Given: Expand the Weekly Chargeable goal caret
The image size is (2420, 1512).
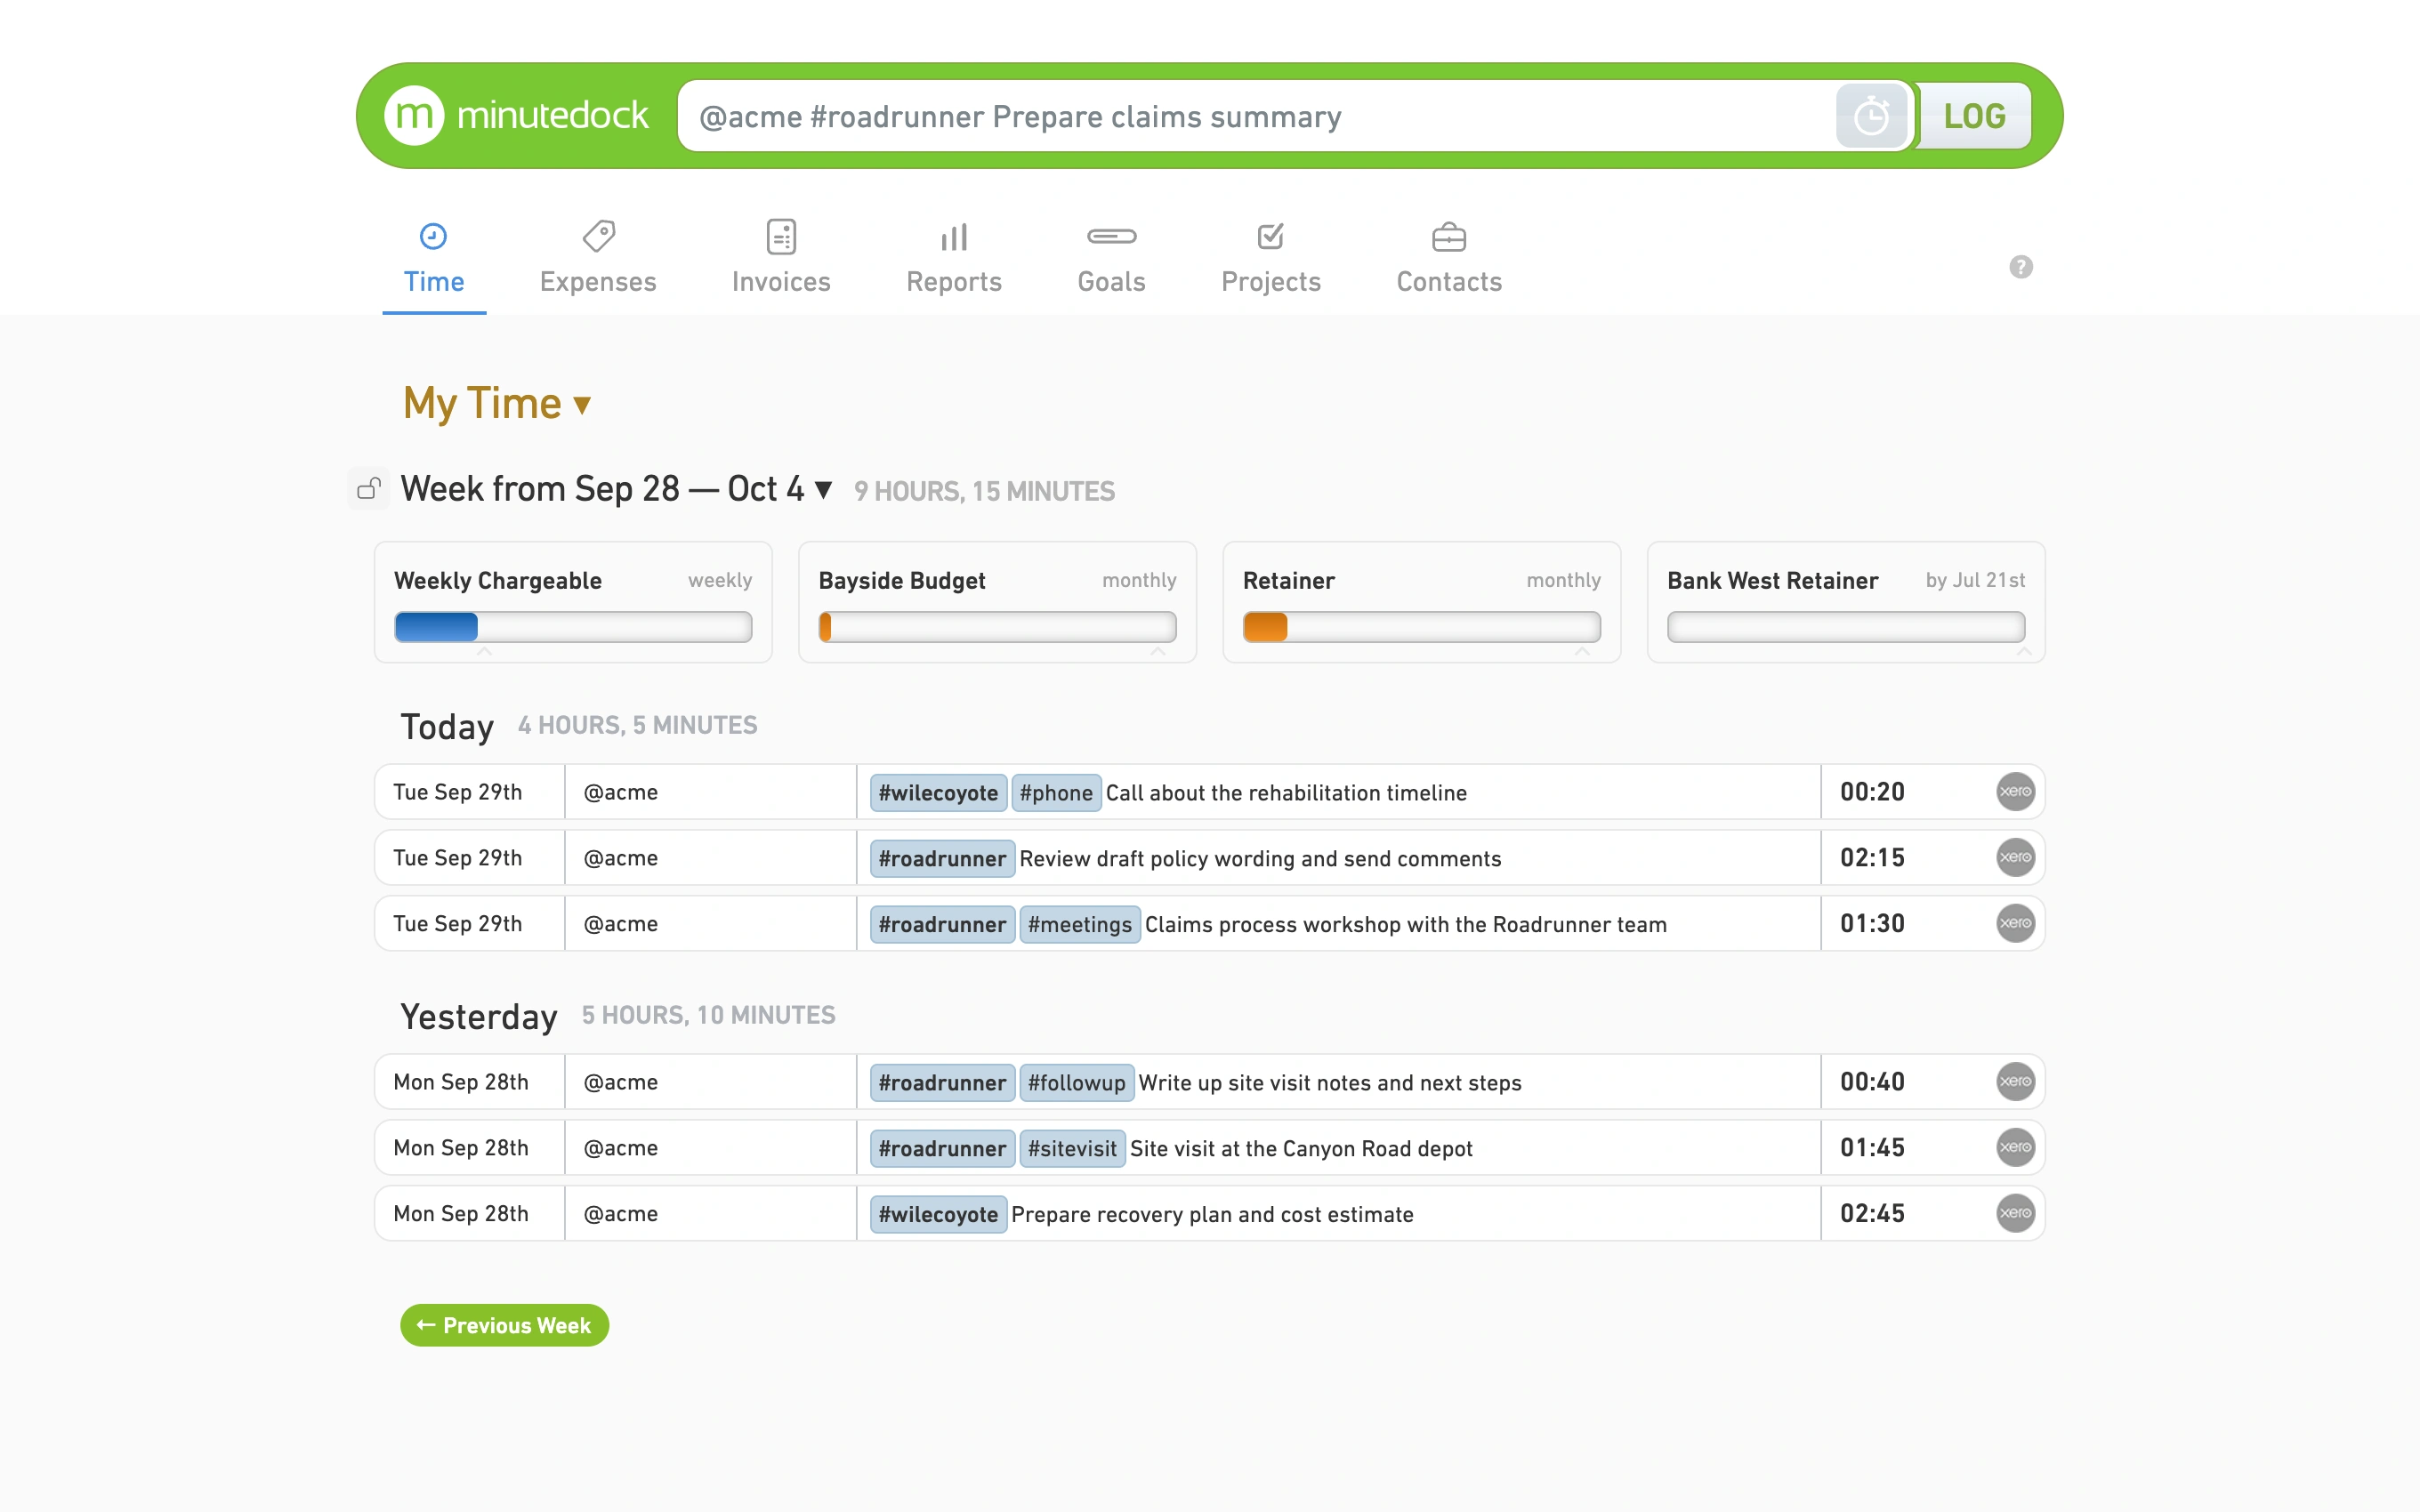Looking at the screenshot, I should (485, 652).
